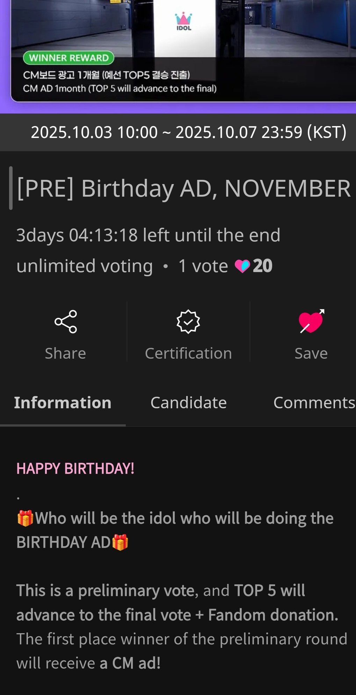Screen dimensions: 356x695
Task: Tap the voting period date range
Action: pos(188,132)
